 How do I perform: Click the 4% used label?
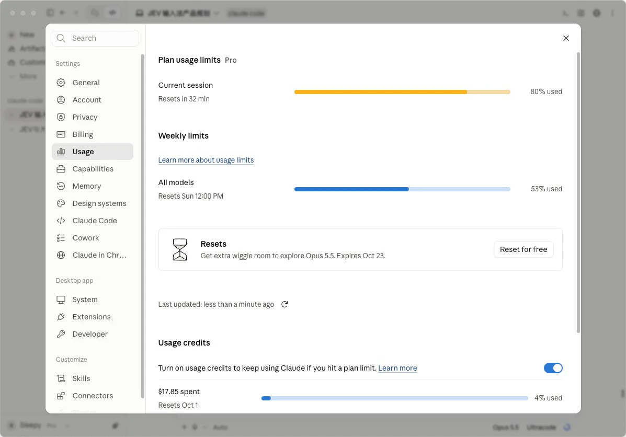tap(548, 398)
